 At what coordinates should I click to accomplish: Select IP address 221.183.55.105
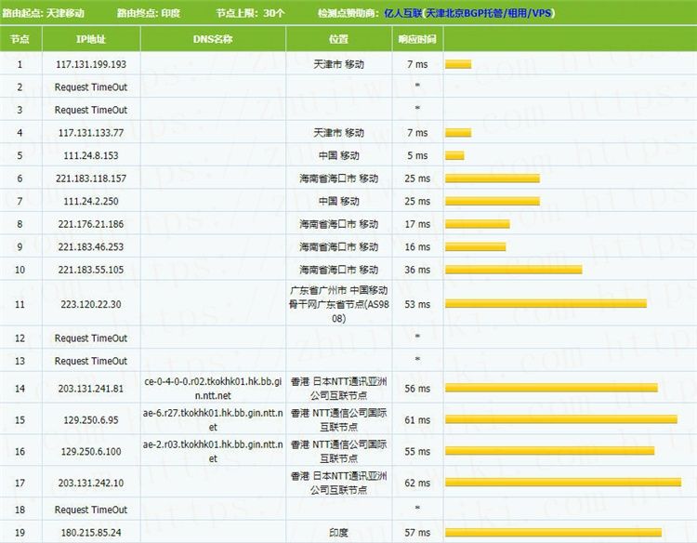click(91, 270)
